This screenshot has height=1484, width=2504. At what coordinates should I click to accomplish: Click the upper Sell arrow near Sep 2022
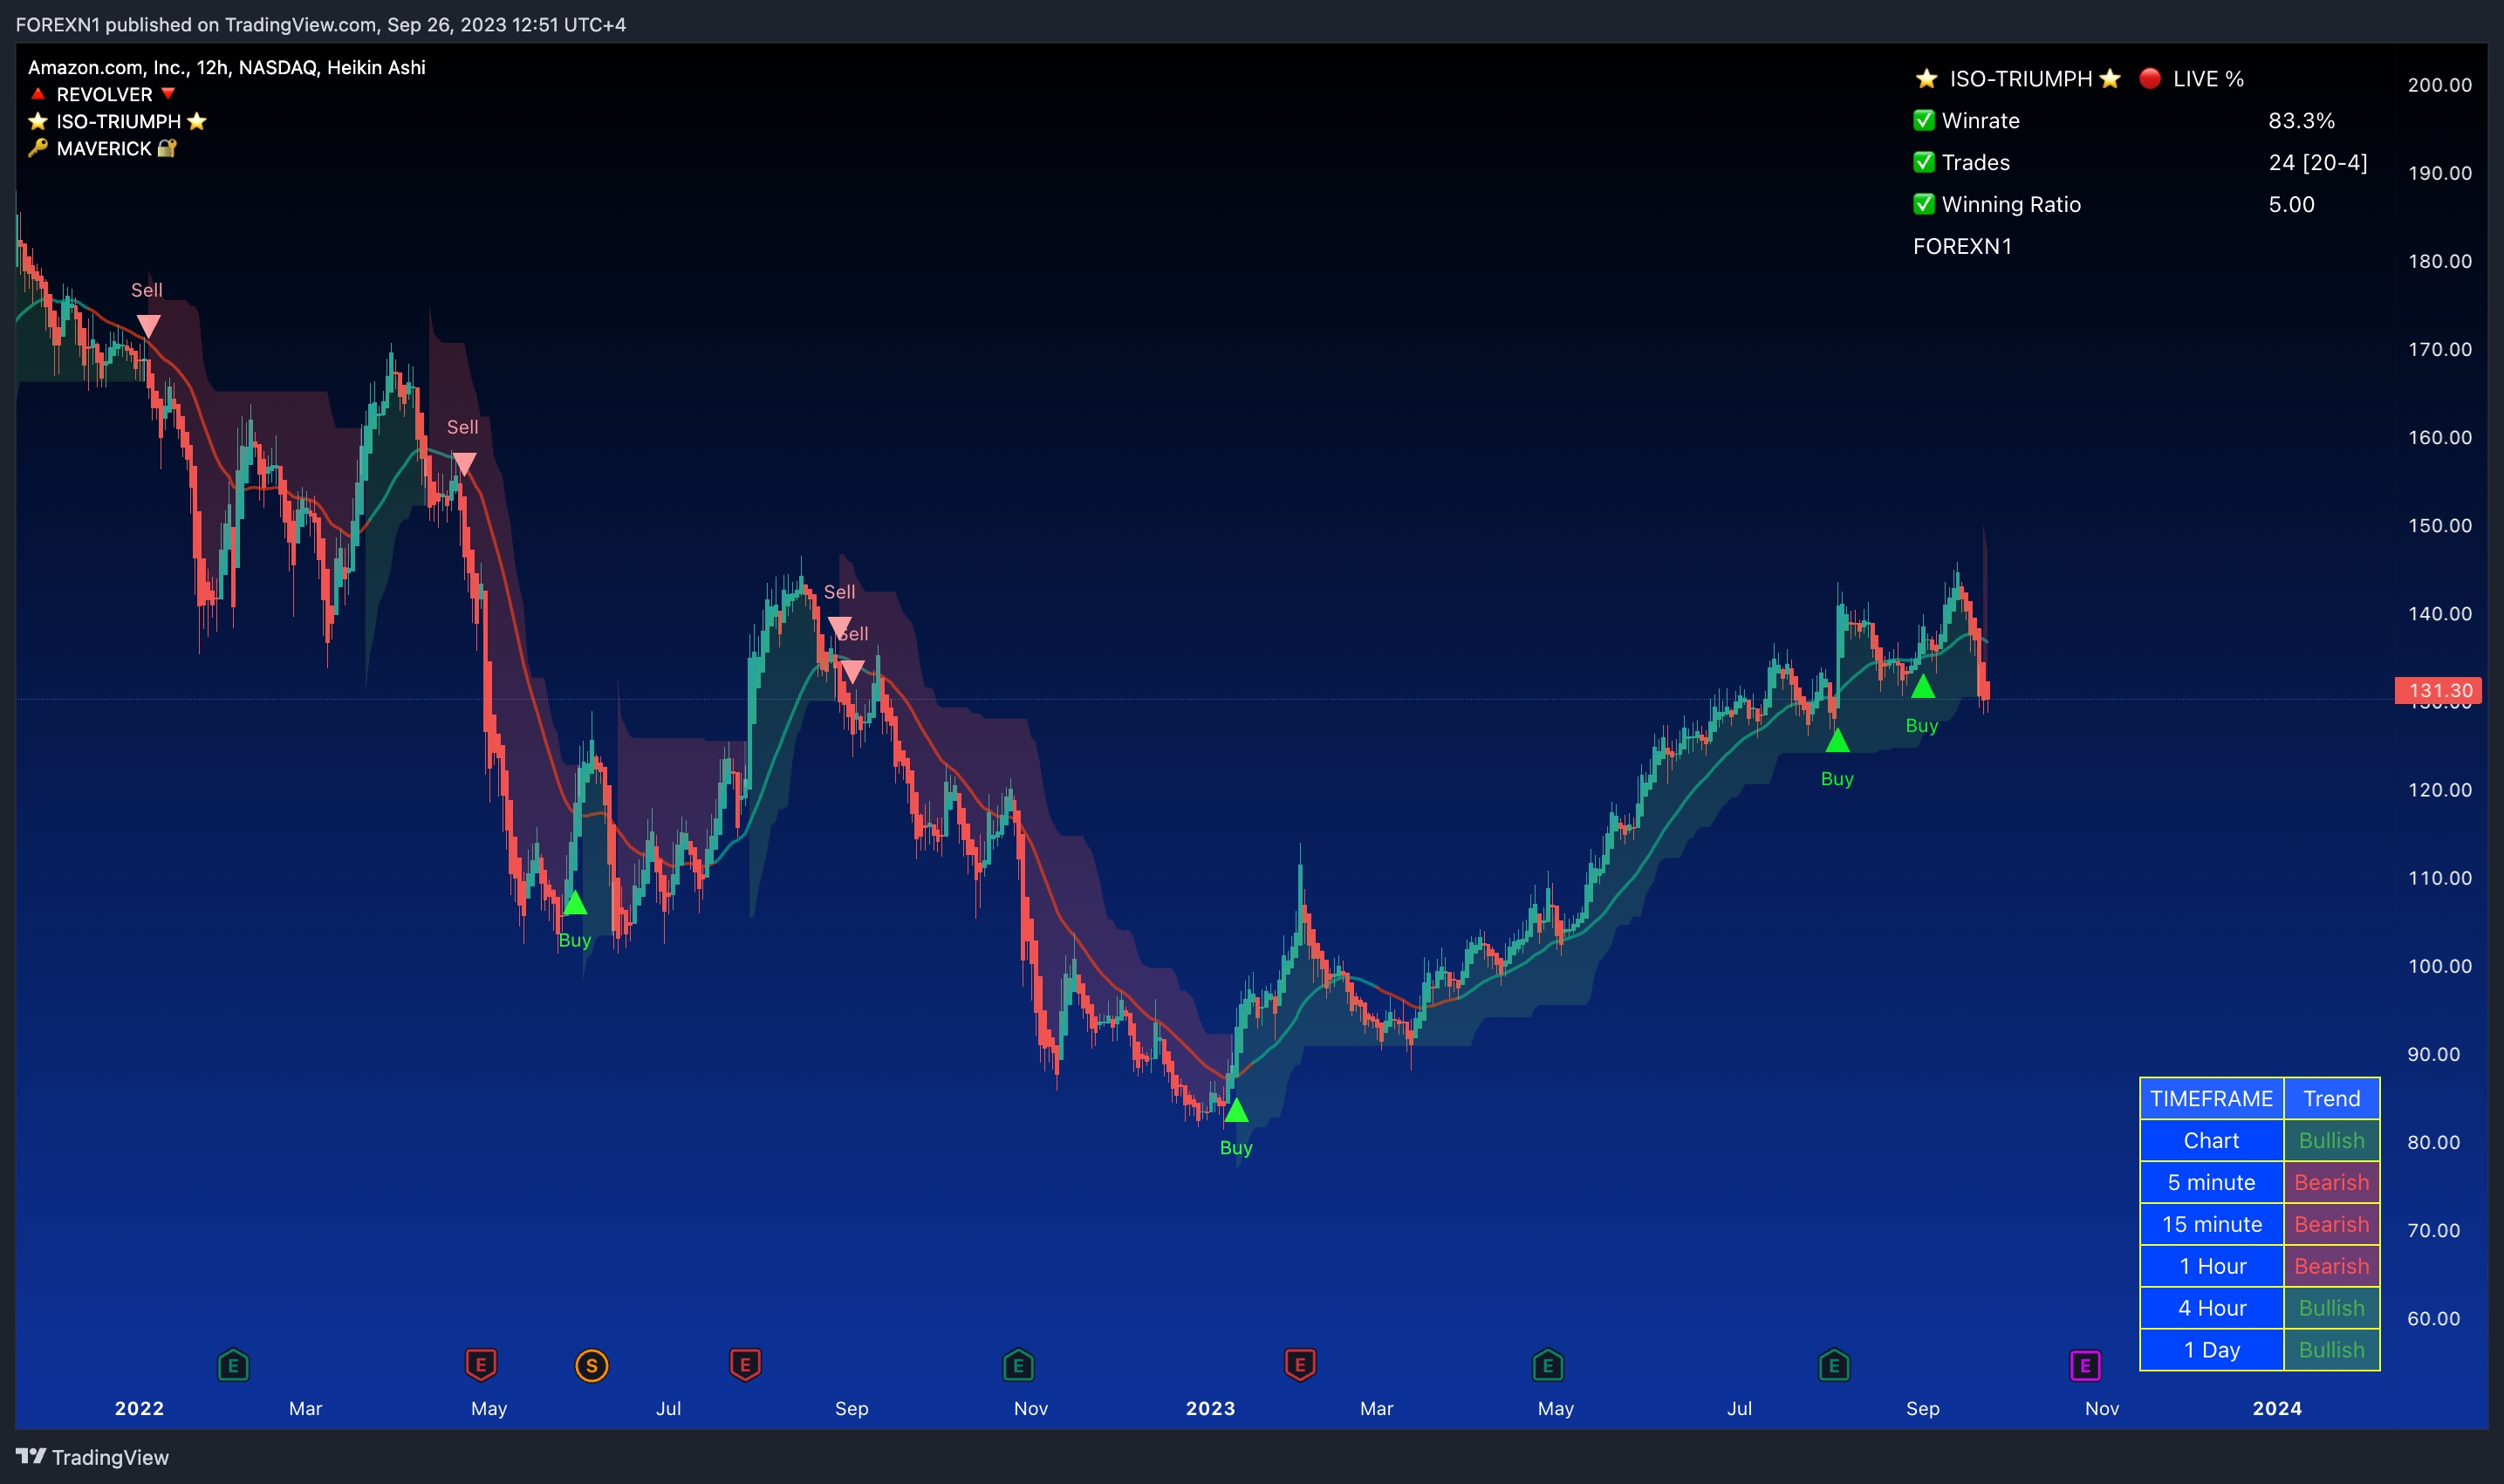(840, 627)
